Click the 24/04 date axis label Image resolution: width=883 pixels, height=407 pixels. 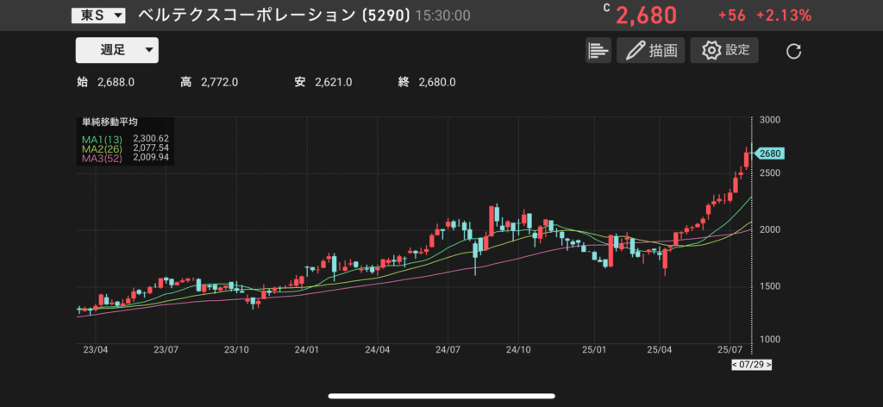point(378,349)
